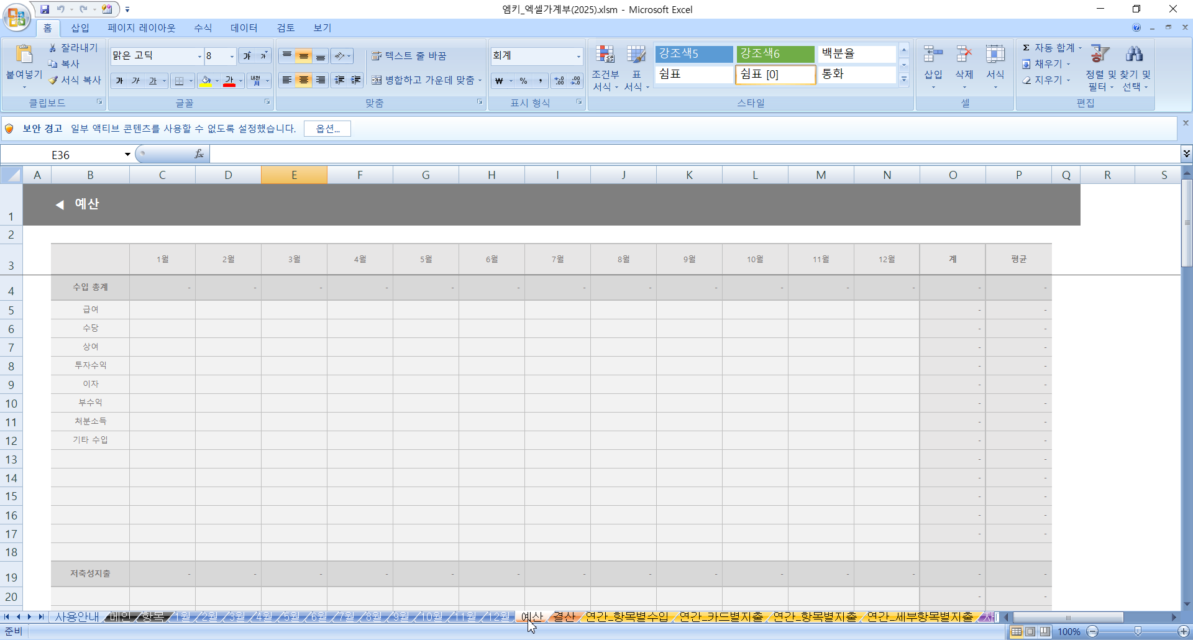Cut the selection with 잘라내기

click(73, 48)
